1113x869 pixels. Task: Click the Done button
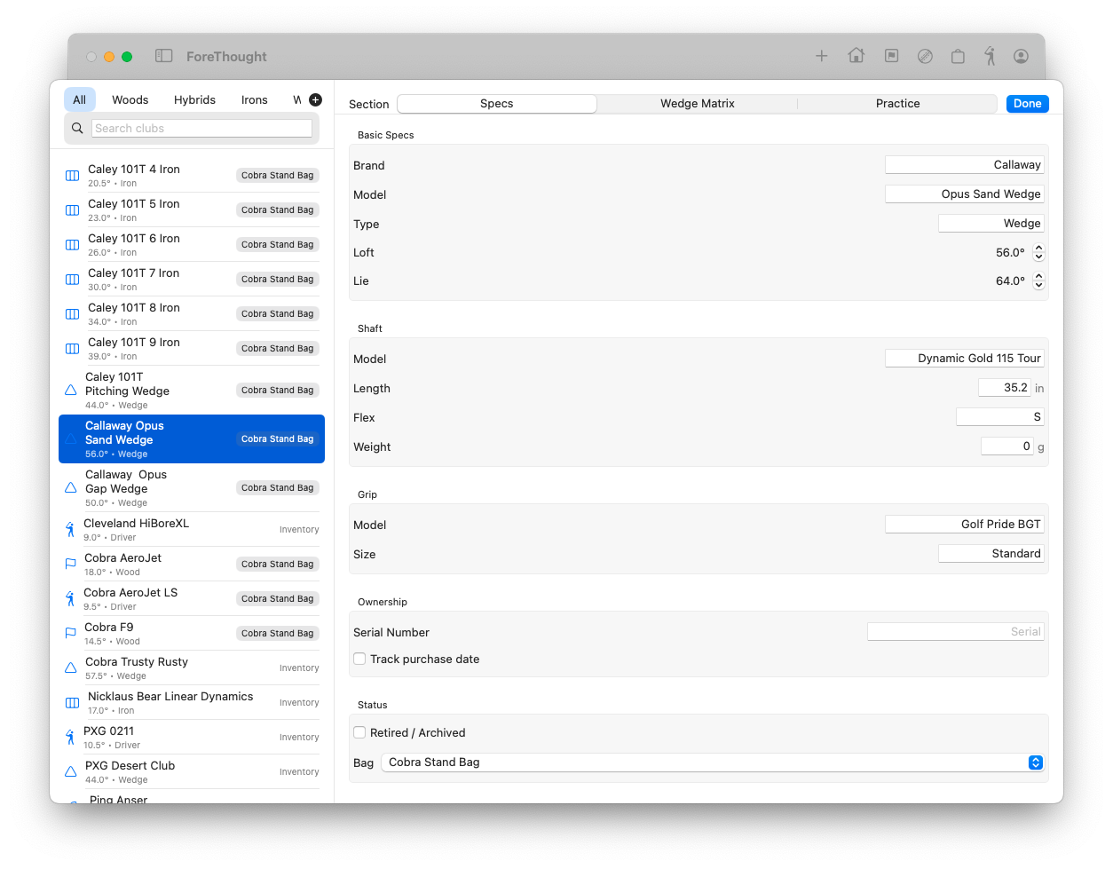[x=1028, y=104]
